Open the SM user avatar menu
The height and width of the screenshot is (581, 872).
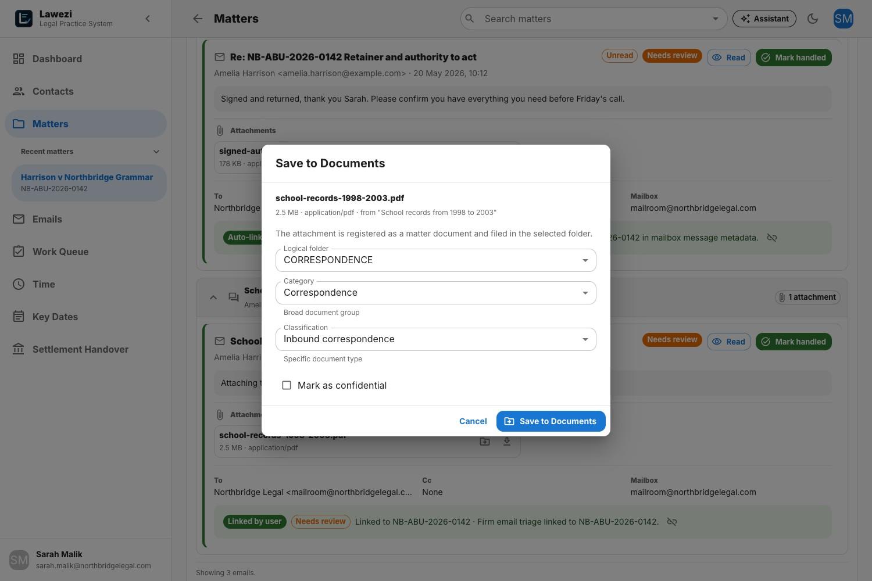pyautogui.click(x=843, y=19)
